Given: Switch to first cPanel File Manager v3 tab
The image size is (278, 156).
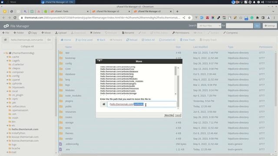Looking at the screenshot, I should point(111,11).
